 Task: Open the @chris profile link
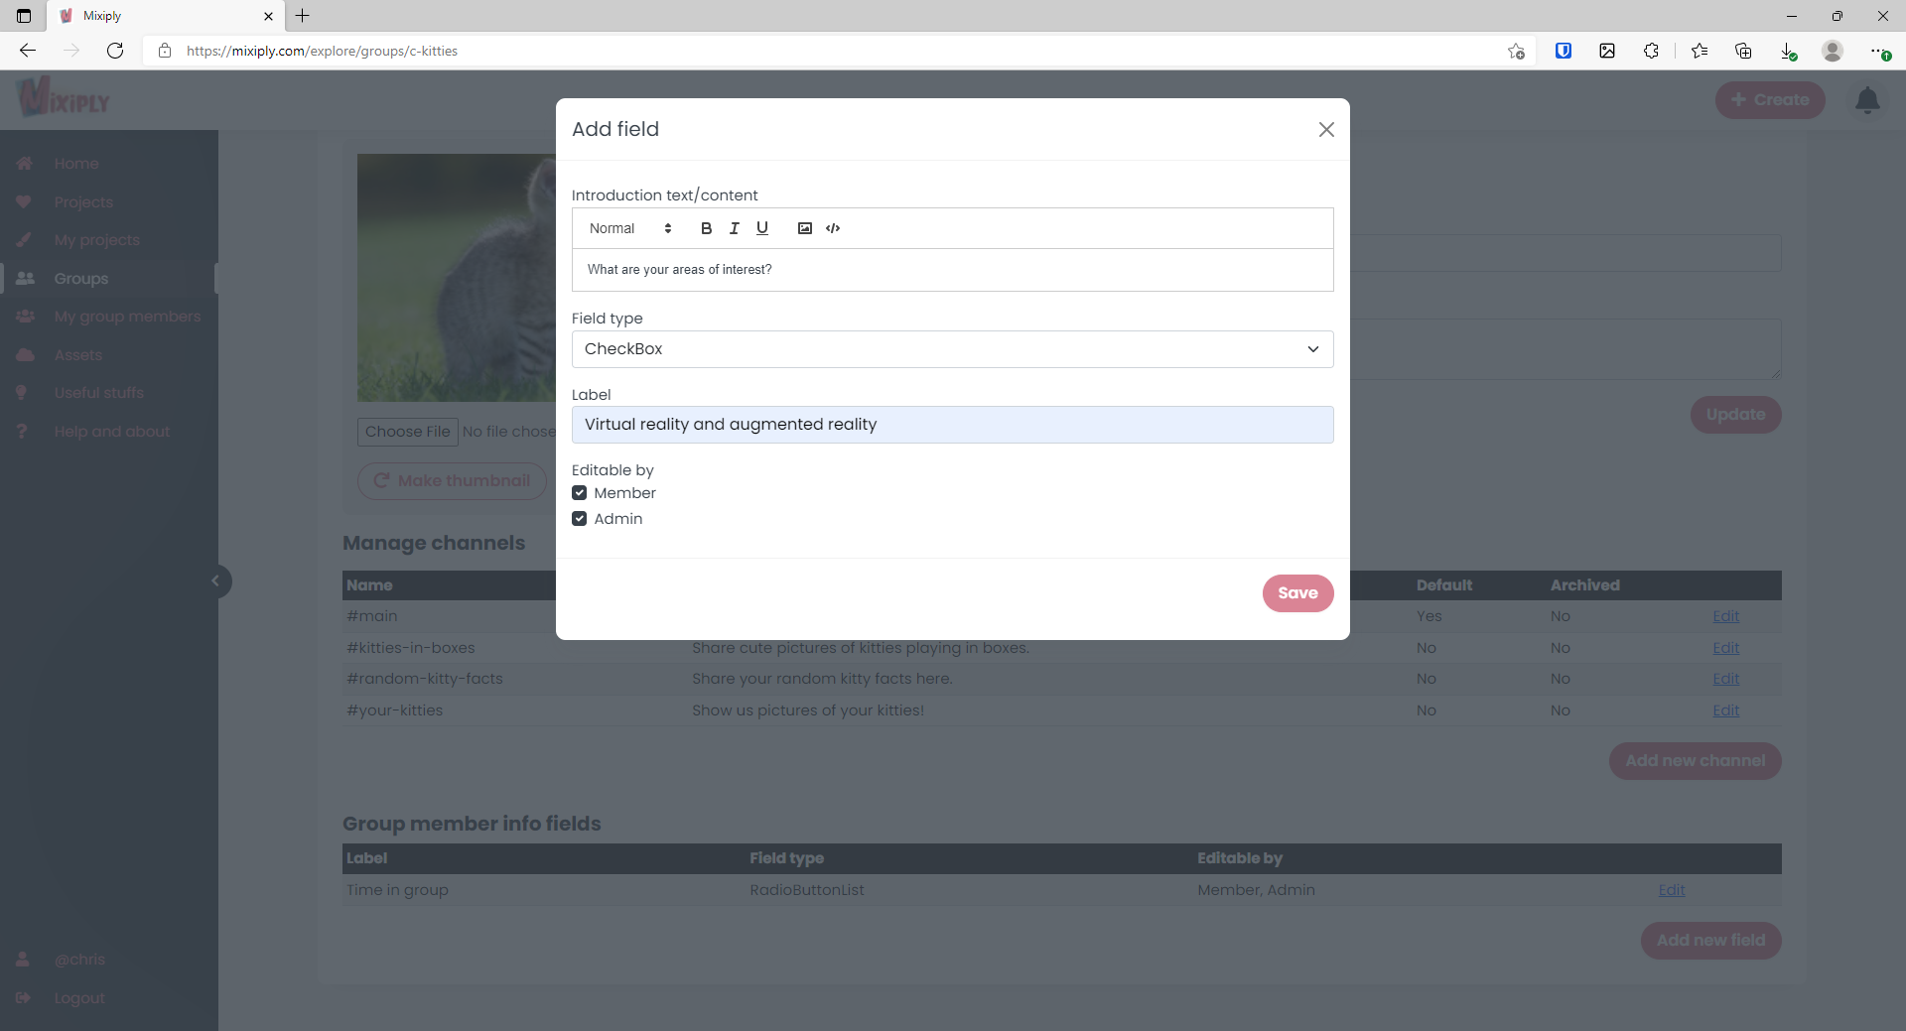click(x=79, y=960)
